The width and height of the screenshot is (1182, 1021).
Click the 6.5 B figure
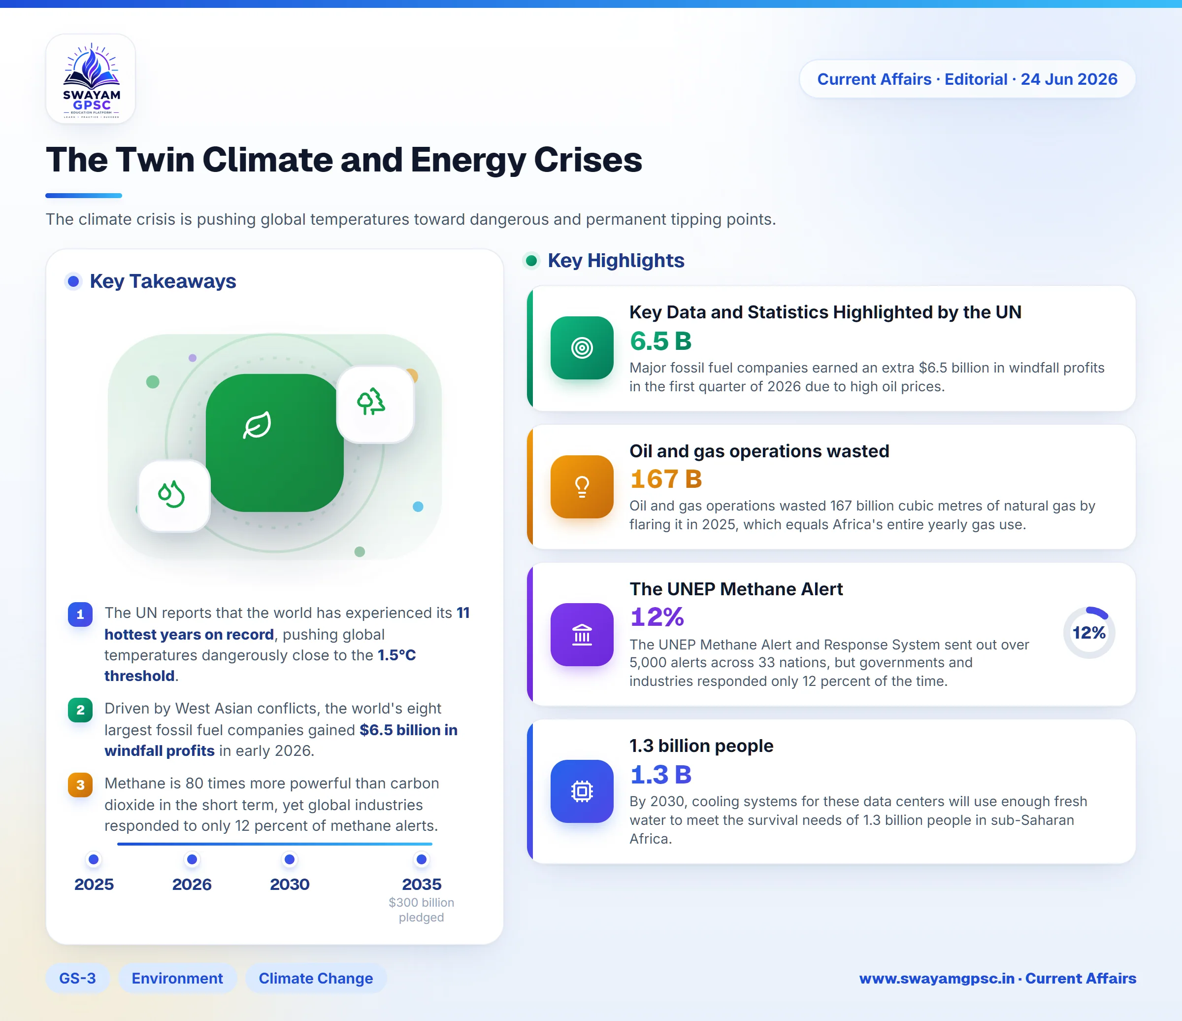click(x=660, y=340)
